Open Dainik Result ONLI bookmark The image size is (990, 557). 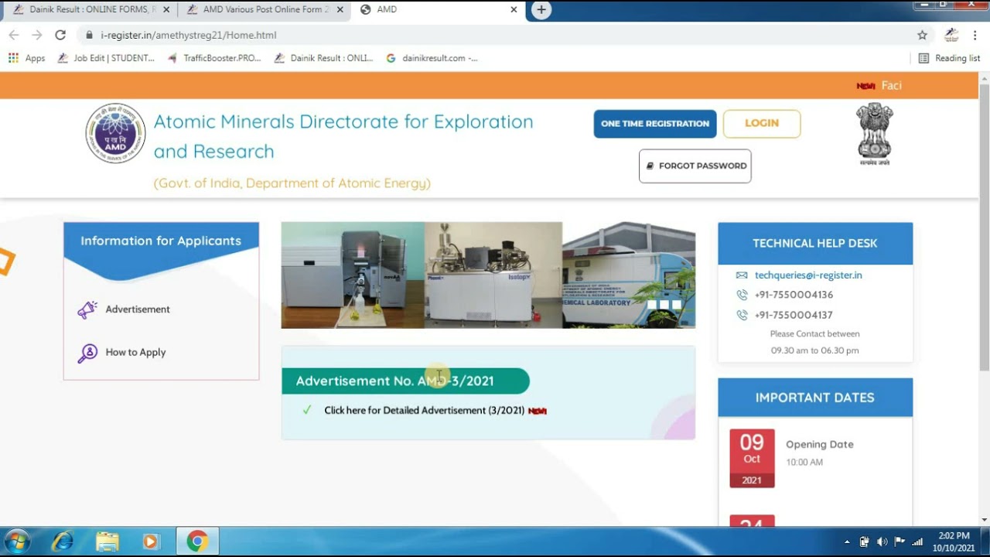(323, 58)
